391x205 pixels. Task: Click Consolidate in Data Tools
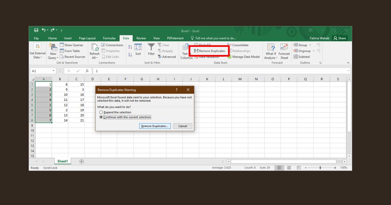pyautogui.click(x=238, y=45)
